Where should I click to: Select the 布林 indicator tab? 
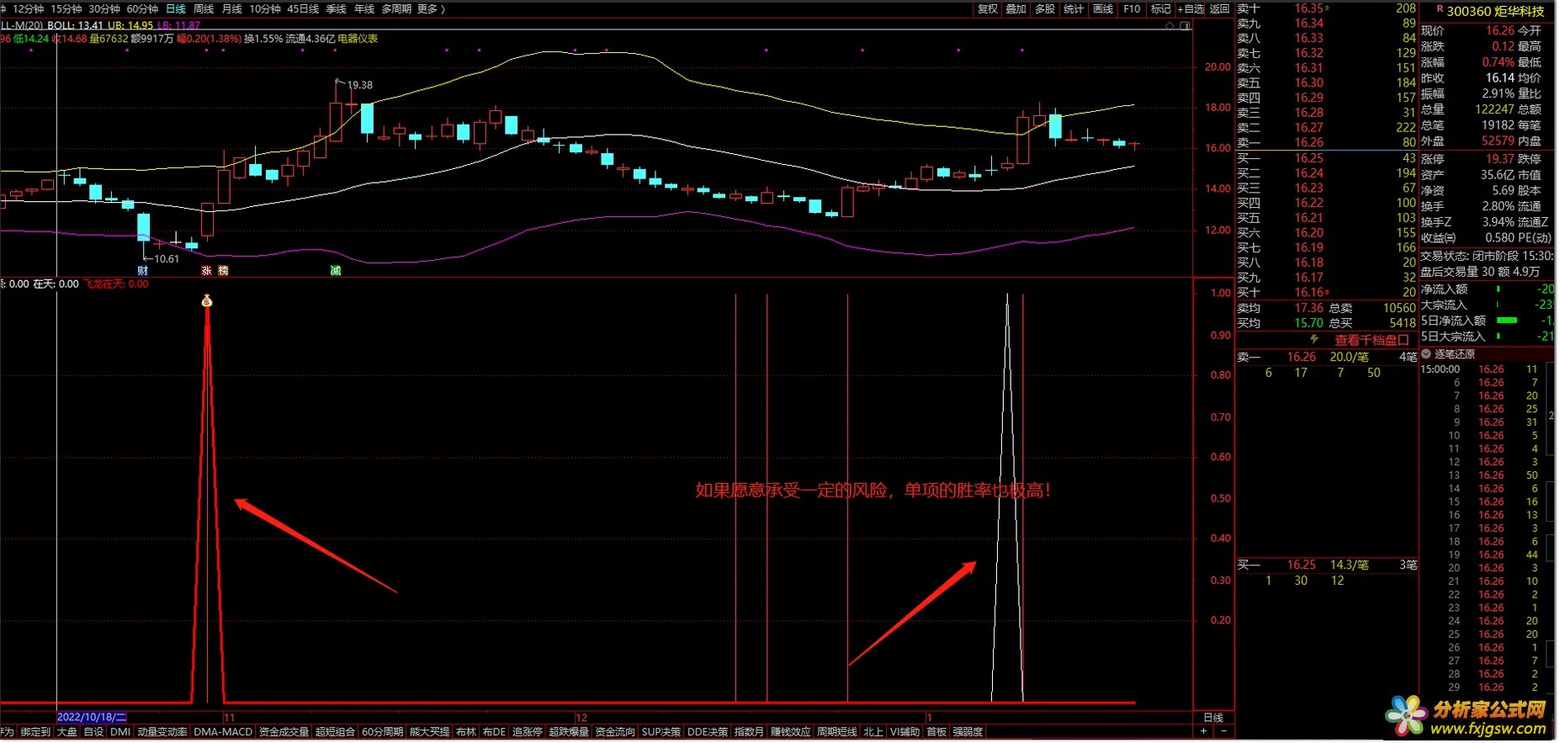click(x=466, y=732)
